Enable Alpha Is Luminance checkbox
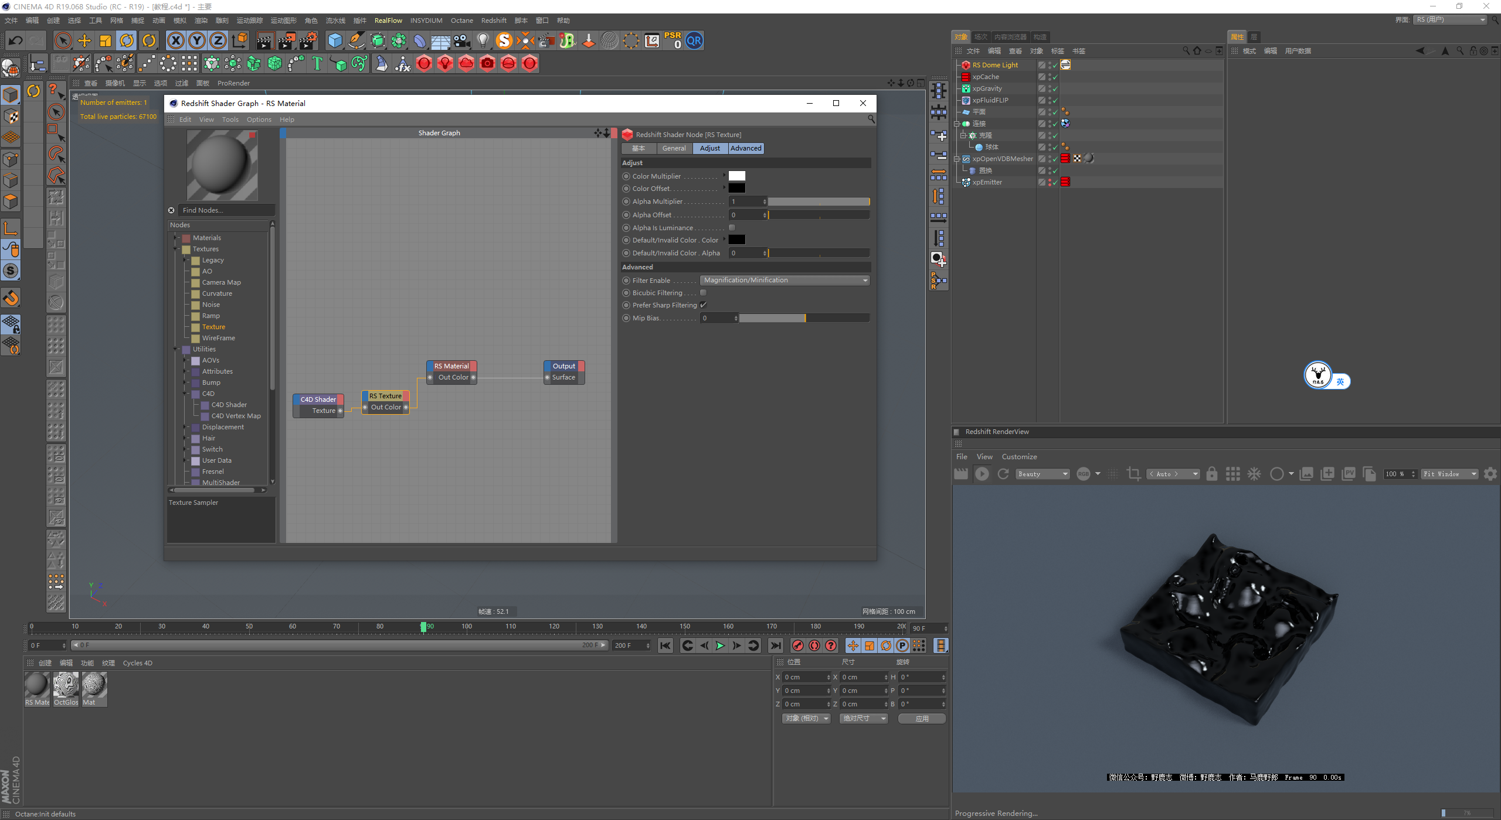 tap(732, 227)
